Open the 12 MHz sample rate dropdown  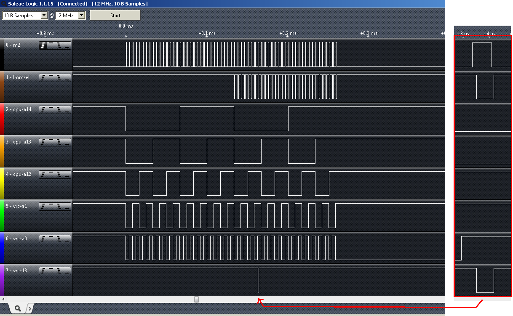[x=82, y=16]
